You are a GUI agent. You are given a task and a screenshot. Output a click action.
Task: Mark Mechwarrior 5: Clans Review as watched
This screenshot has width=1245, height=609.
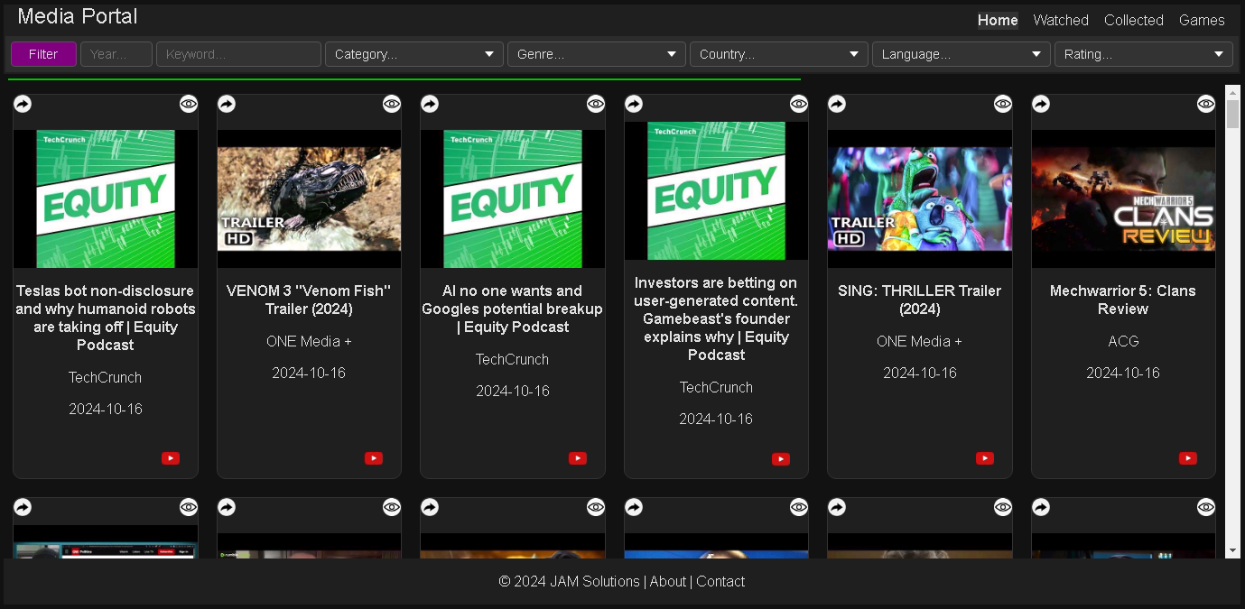click(x=1206, y=105)
